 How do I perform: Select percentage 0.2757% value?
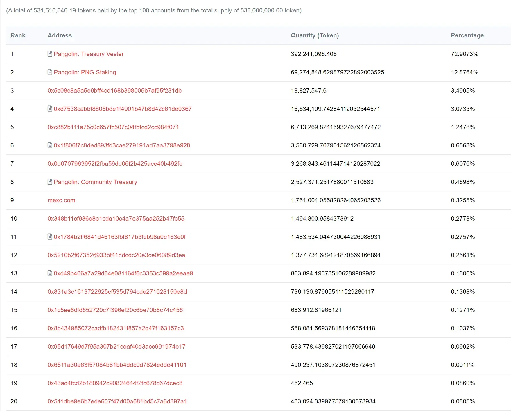tap(463, 237)
